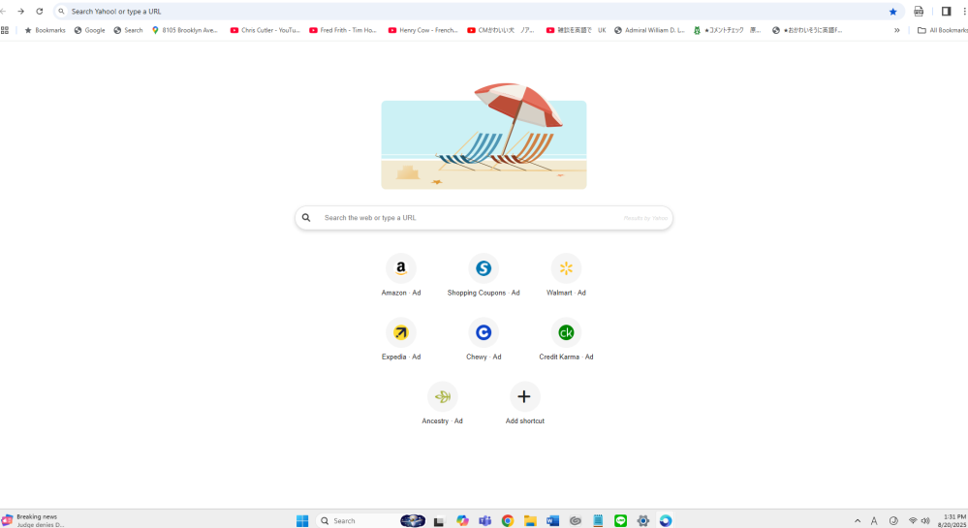Open the Chris Cutler YouTube bookmark

pos(265,30)
